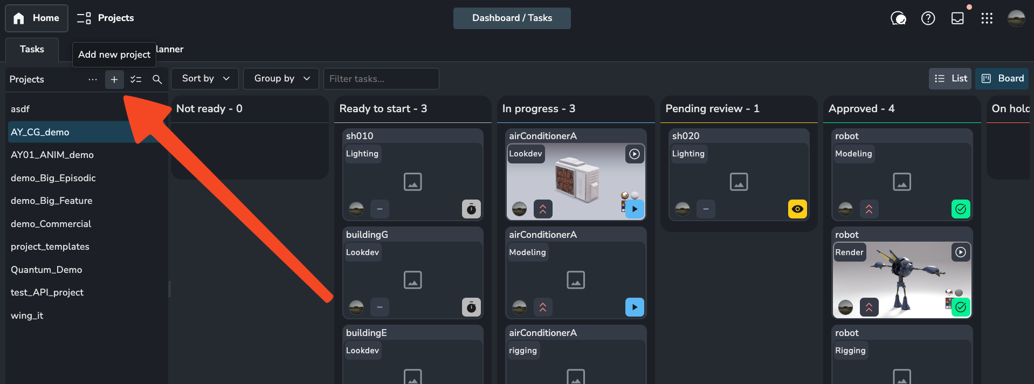The height and width of the screenshot is (384, 1034).
Task: Open the buildingE Lookdev card
Action: pos(413,354)
